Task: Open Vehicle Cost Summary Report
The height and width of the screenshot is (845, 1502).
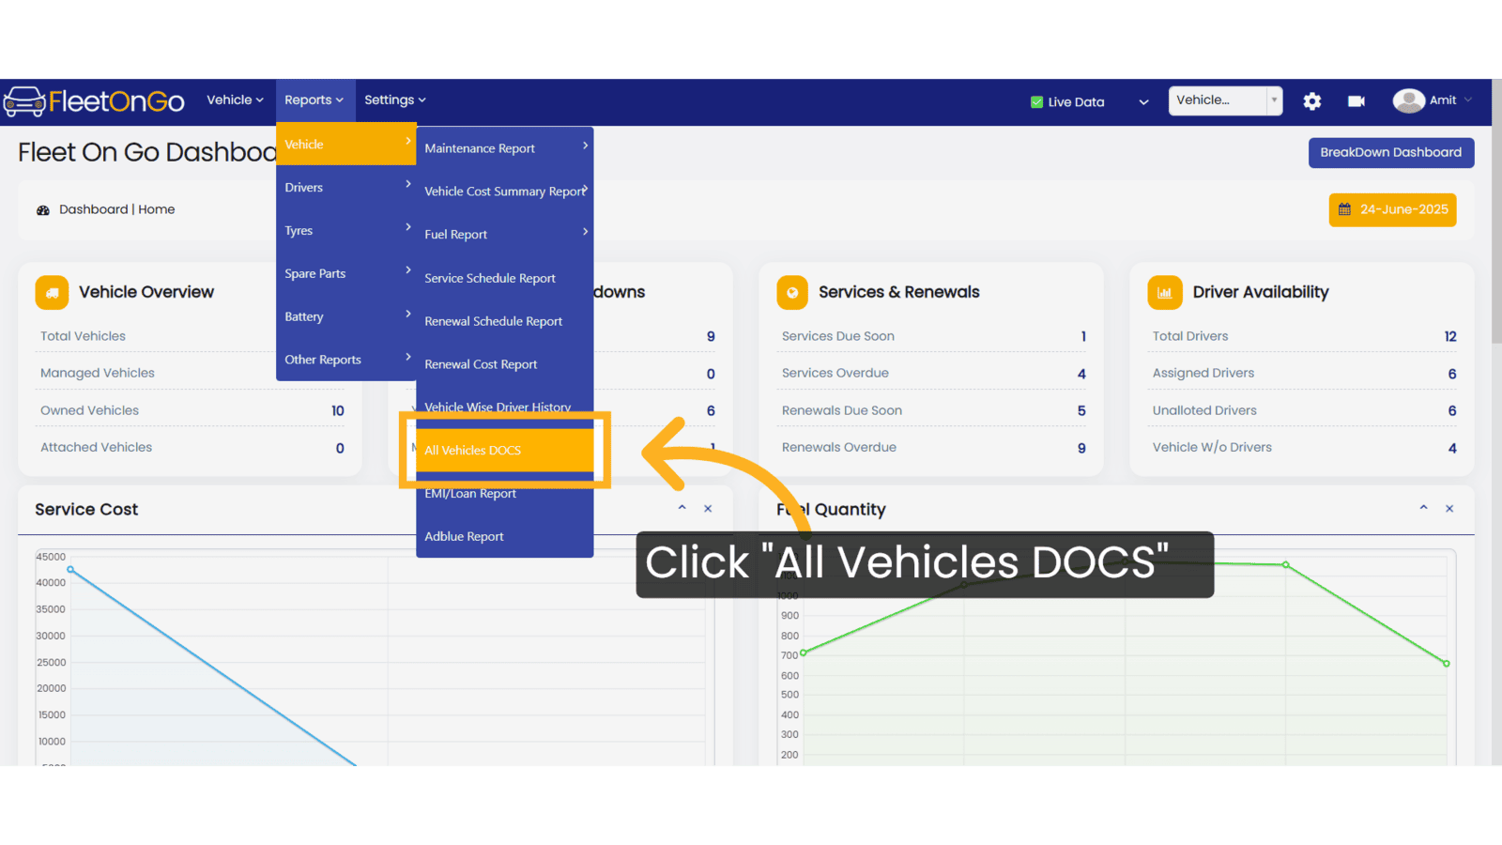Action: pyautogui.click(x=505, y=192)
